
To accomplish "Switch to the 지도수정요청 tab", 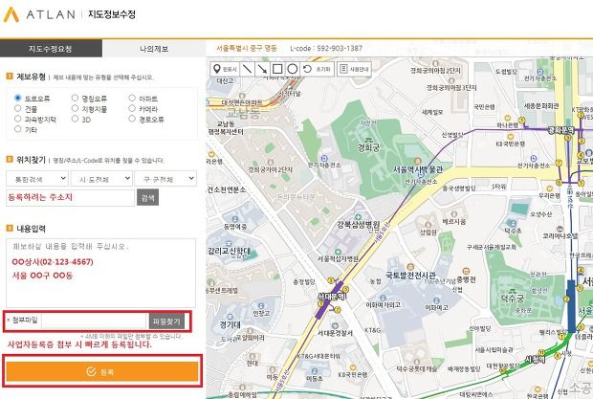I will click(51, 49).
